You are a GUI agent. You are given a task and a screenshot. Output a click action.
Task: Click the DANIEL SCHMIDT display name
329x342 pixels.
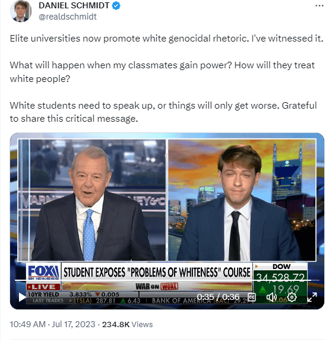(74, 6)
